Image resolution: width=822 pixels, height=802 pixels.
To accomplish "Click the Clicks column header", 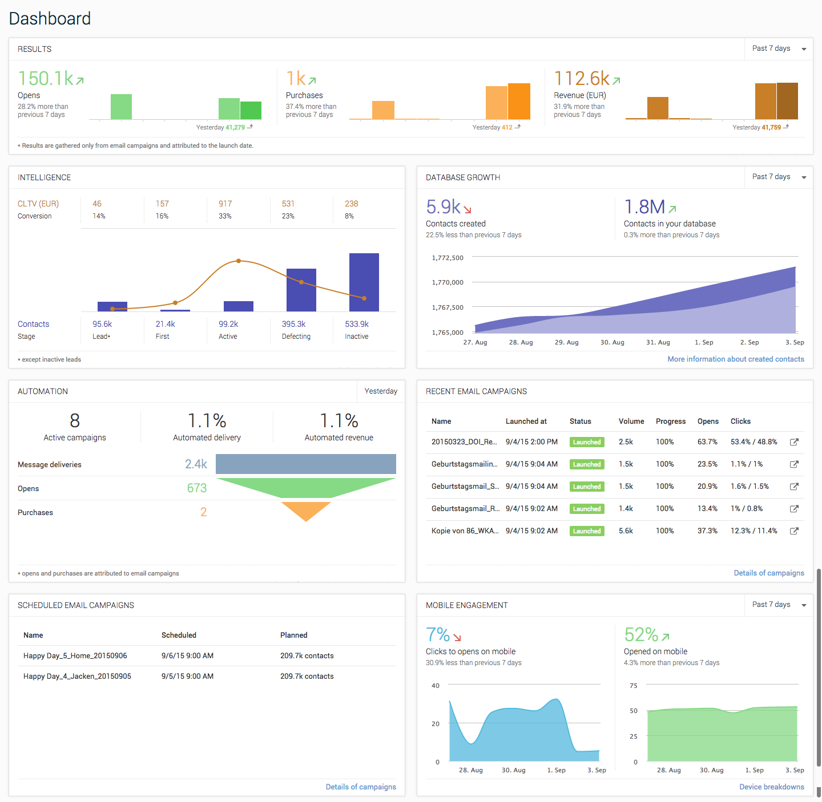I will pyautogui.click(x=740, y=421).
